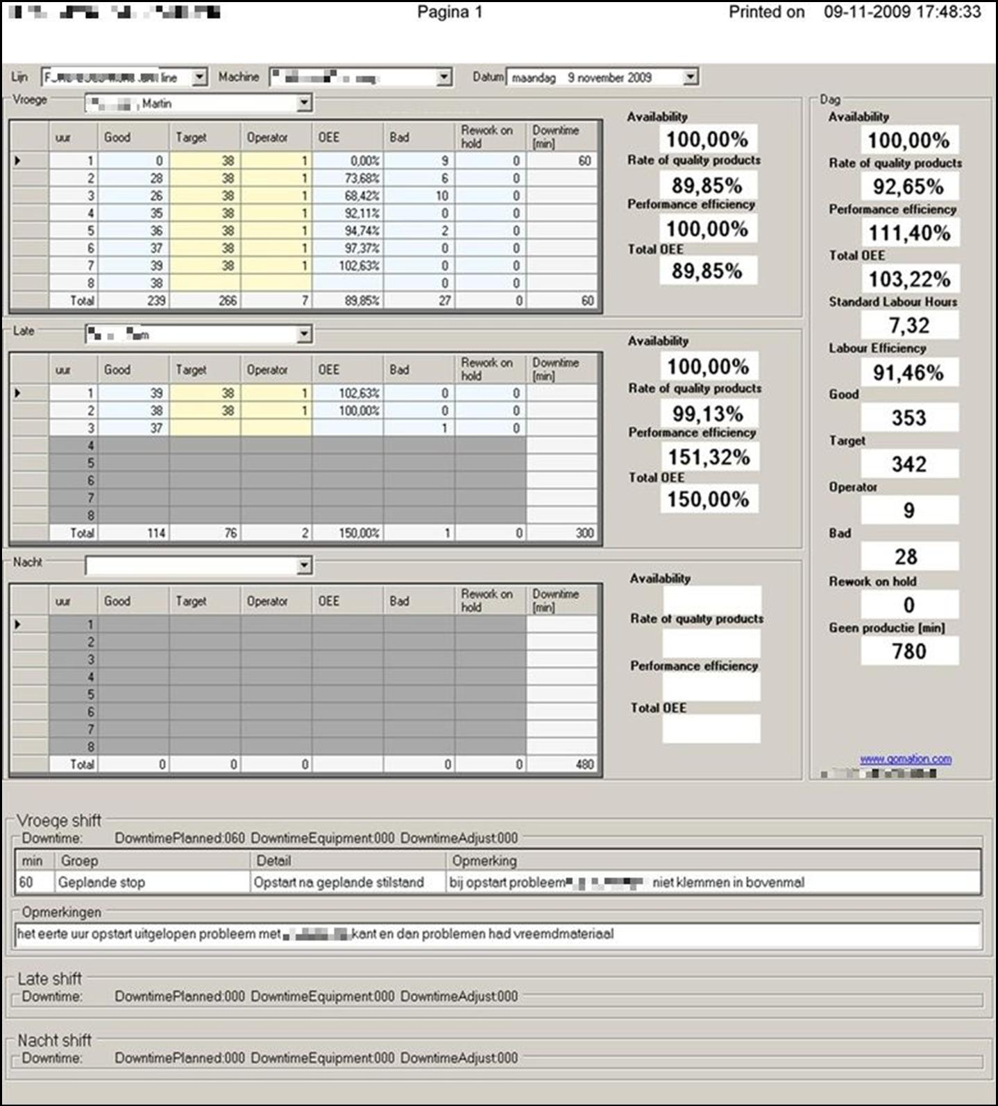Click Nacht Total Downtime cell 480
Viewport: 998px width, 1106px height.
coord(561,764)
